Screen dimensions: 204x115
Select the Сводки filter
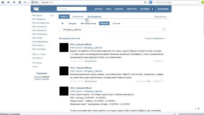[72, 23]
